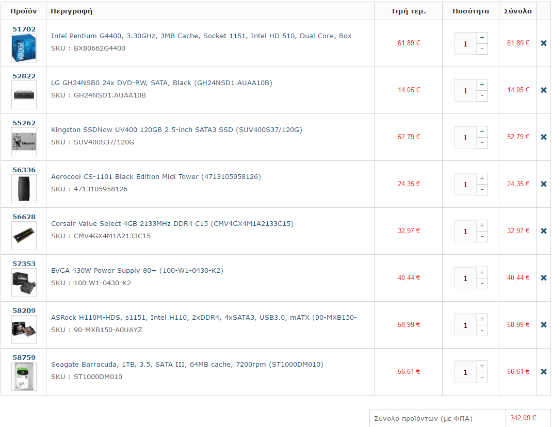Image resolution: width=552 pixels, height=427 pixels.
Task: Delete the ASRock H110M-HDS motherboard item
Action: [544, 324]
